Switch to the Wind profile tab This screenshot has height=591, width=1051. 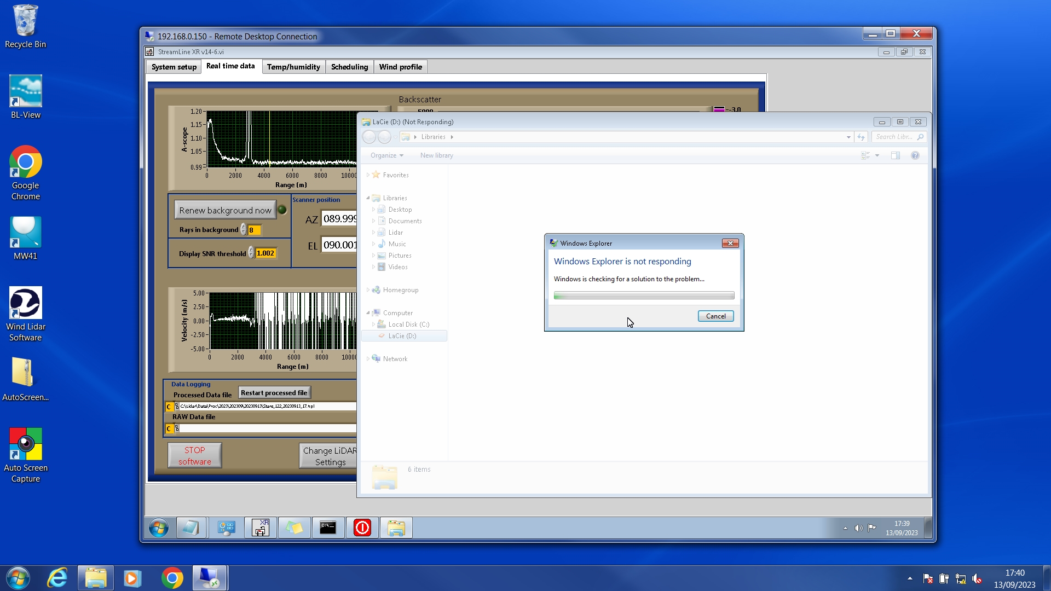[x=400, y=67]
